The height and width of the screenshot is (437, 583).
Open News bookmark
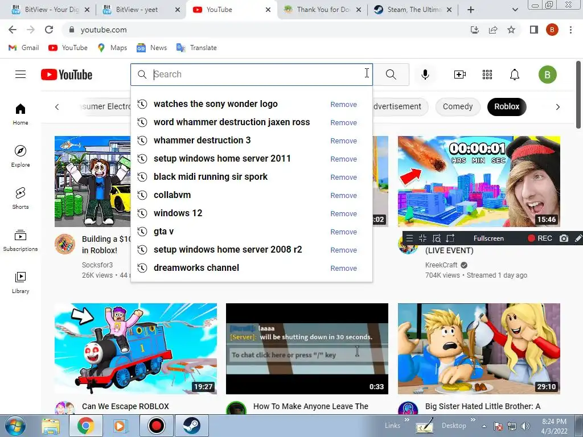pos(151,48)
